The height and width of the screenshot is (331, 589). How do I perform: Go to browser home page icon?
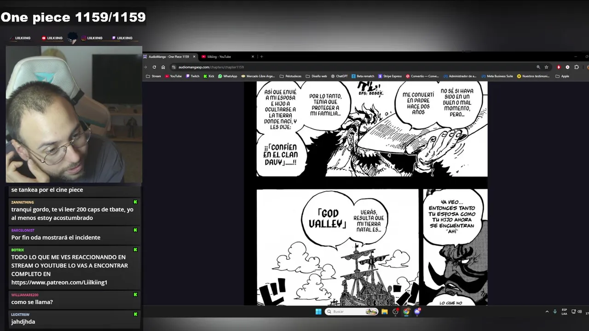[163, 67]
